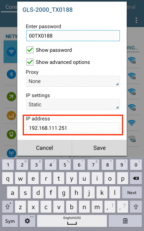Tap the keyboard settings gear key
The image size is (144, 231).
[27, 221]
